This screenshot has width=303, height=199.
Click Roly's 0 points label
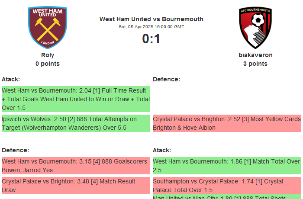[x=48, y=64]
